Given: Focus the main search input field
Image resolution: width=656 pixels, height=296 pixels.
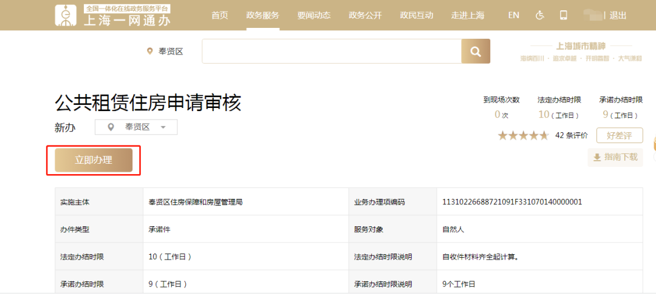Looking at the screenshot, I should (331, 52).
